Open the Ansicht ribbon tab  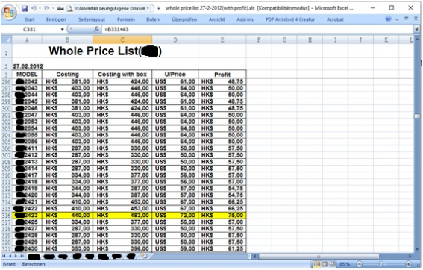coord(216,19)
